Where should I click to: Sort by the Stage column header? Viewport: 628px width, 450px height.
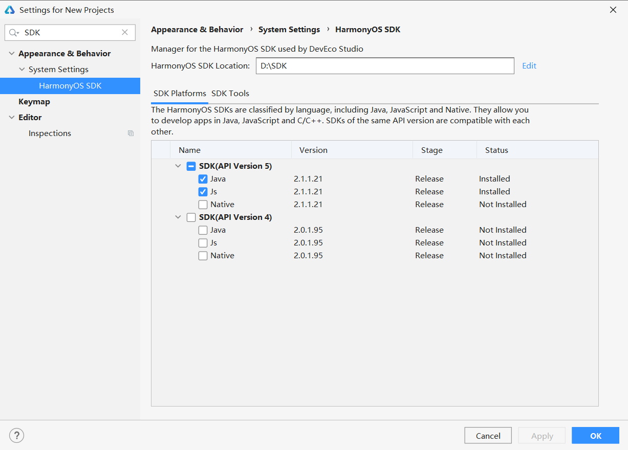click(445, 150)
